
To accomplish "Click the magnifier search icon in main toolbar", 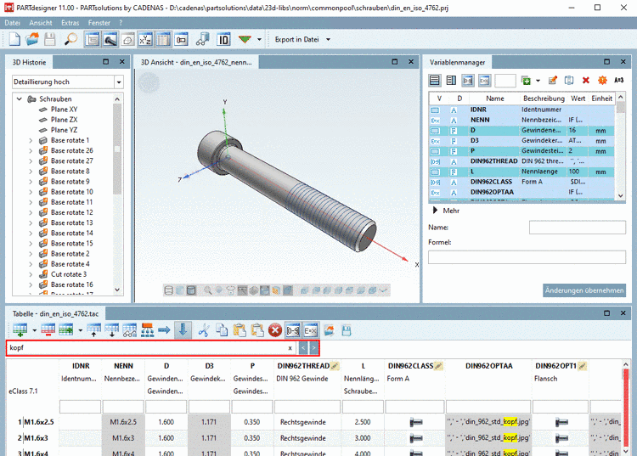I will tap(70, 39).
